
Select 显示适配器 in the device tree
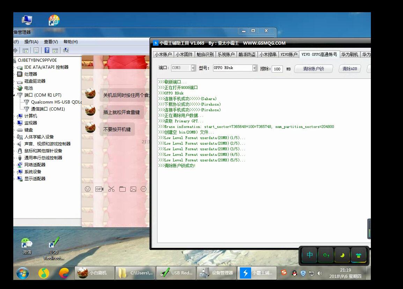click(x=35, y=178)
